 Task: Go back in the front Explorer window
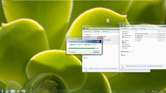coord(121,26)
